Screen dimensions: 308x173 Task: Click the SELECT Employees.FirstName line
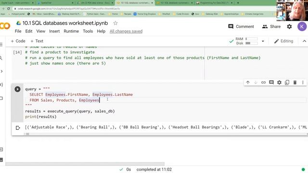pos(81,95)
